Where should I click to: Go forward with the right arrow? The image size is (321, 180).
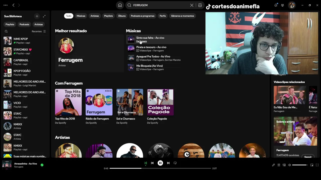click(19, 5)
